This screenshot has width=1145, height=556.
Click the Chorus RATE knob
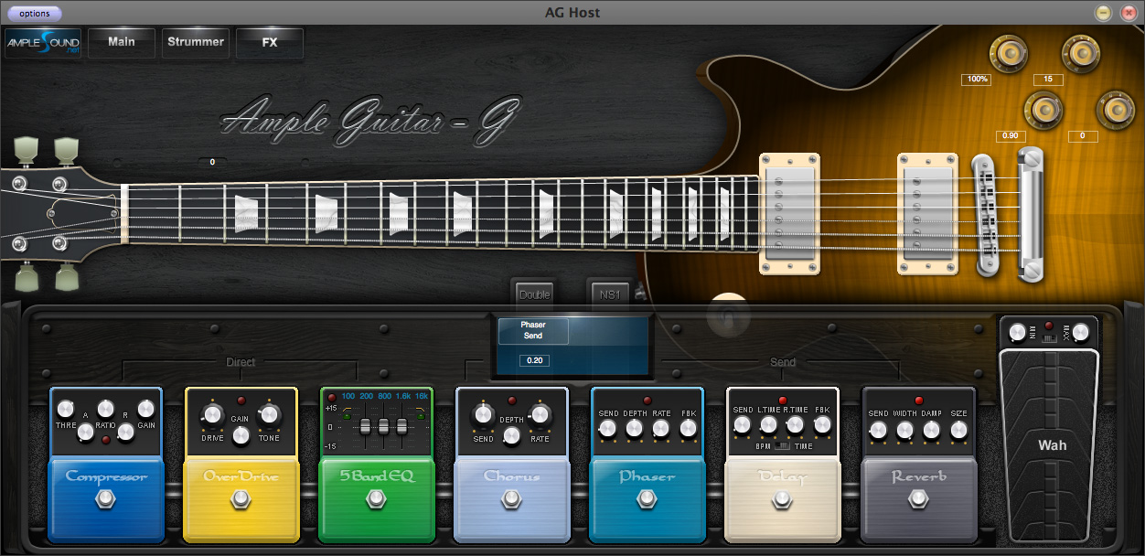[x=540, y=415]
